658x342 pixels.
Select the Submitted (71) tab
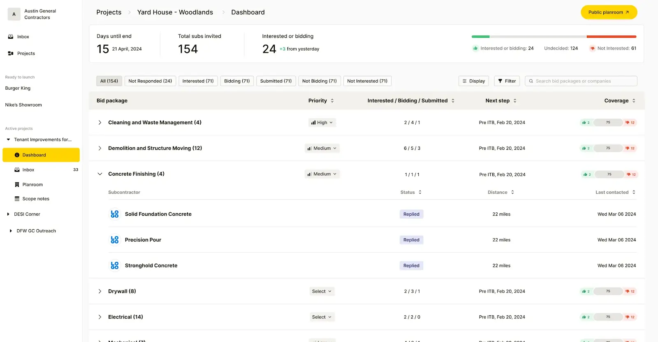(x=276, y=81)
